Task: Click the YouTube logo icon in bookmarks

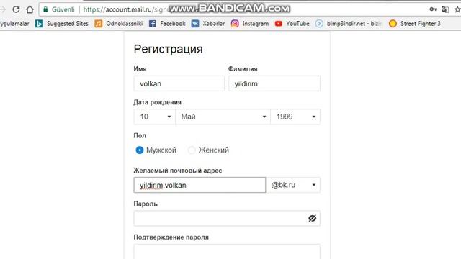Action: click(279, 24)
